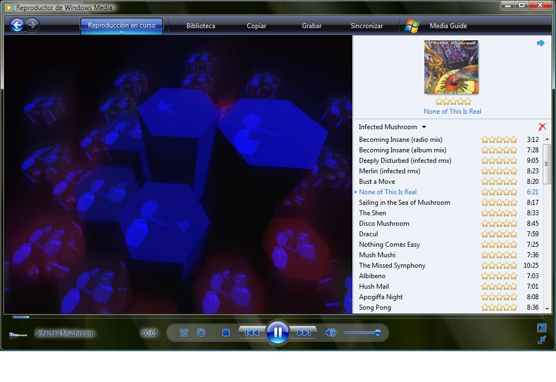Select the Disco Mushroom track
Viewport: 556px width, 382px height.
tap(384, 223)
